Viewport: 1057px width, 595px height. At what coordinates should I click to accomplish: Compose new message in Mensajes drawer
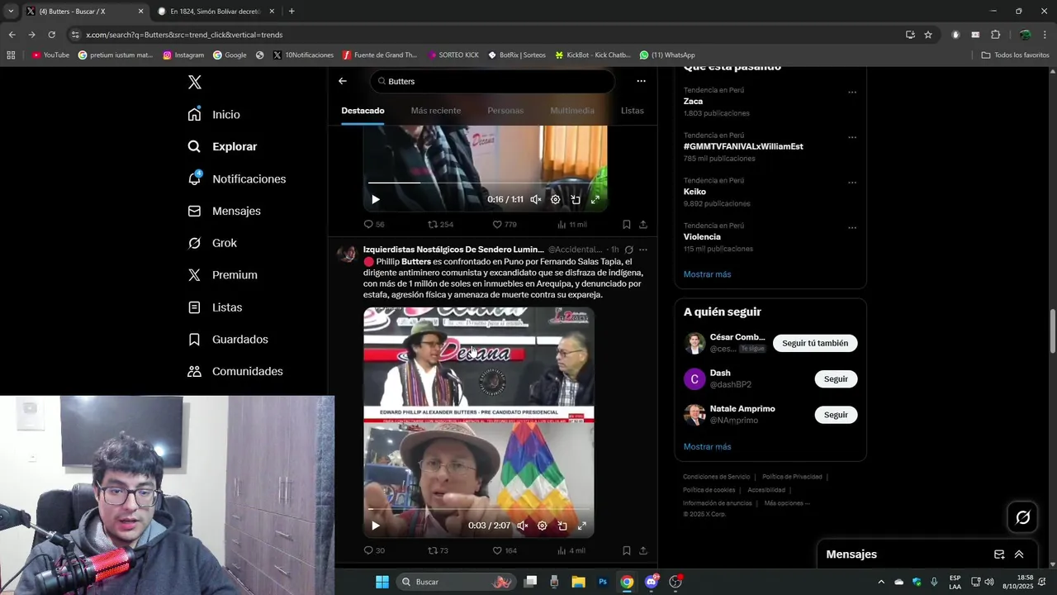tap(999, 555)
